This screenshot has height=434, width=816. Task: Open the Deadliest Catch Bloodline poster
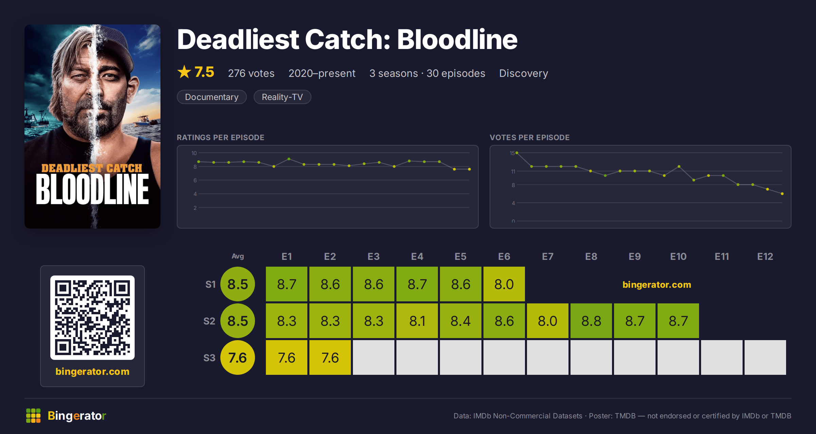pyautogui.click(x=92, y=126)
